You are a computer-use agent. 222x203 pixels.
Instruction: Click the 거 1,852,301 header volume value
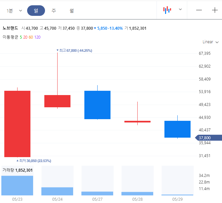point(136,28)
